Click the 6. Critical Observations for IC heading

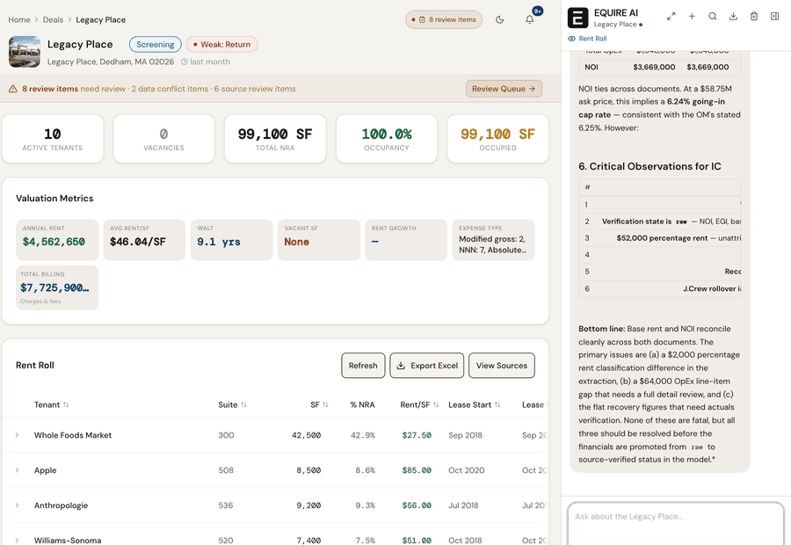click(x=649, y=166)
